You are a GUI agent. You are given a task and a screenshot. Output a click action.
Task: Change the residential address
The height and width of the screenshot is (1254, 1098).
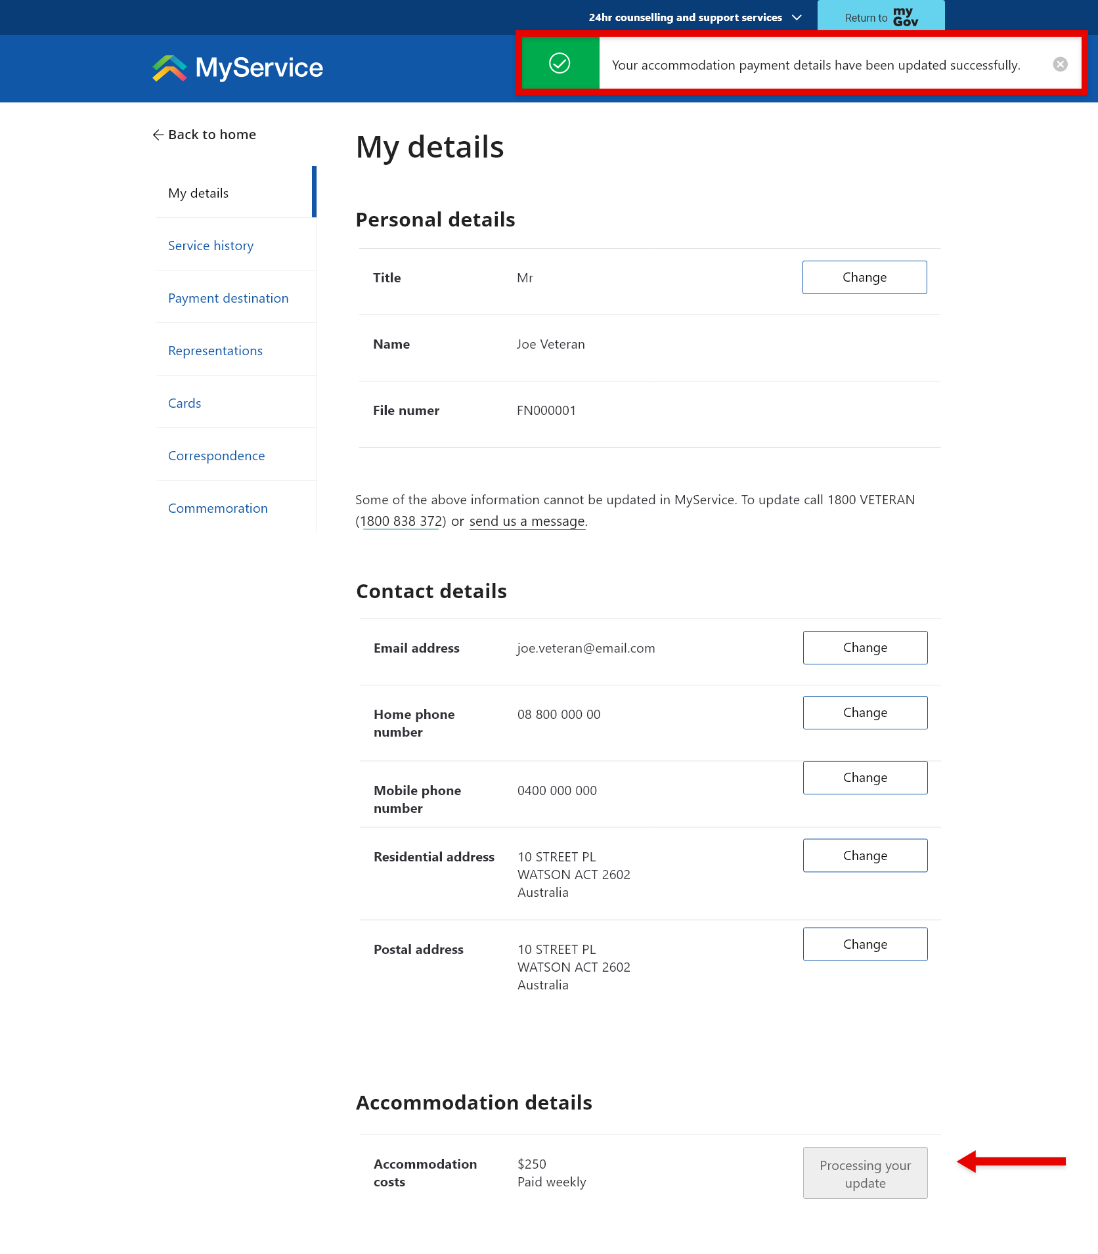coord(864,855)
